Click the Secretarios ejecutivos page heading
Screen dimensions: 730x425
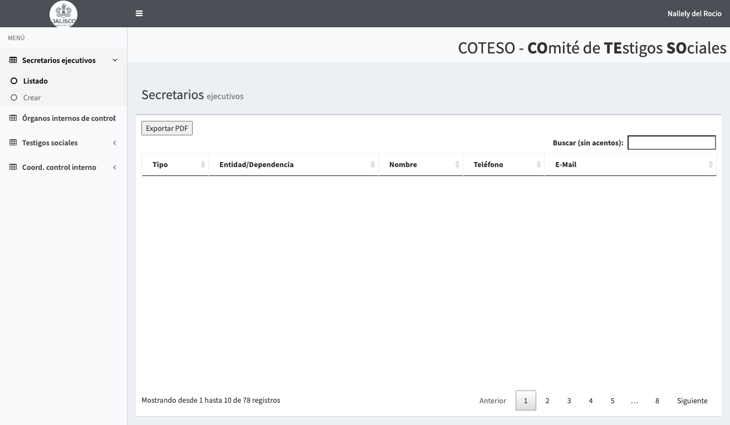[x=193, y=95]
